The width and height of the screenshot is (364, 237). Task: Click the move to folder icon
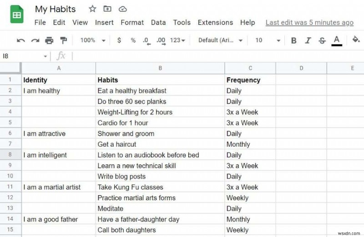[x=107, y=9]
